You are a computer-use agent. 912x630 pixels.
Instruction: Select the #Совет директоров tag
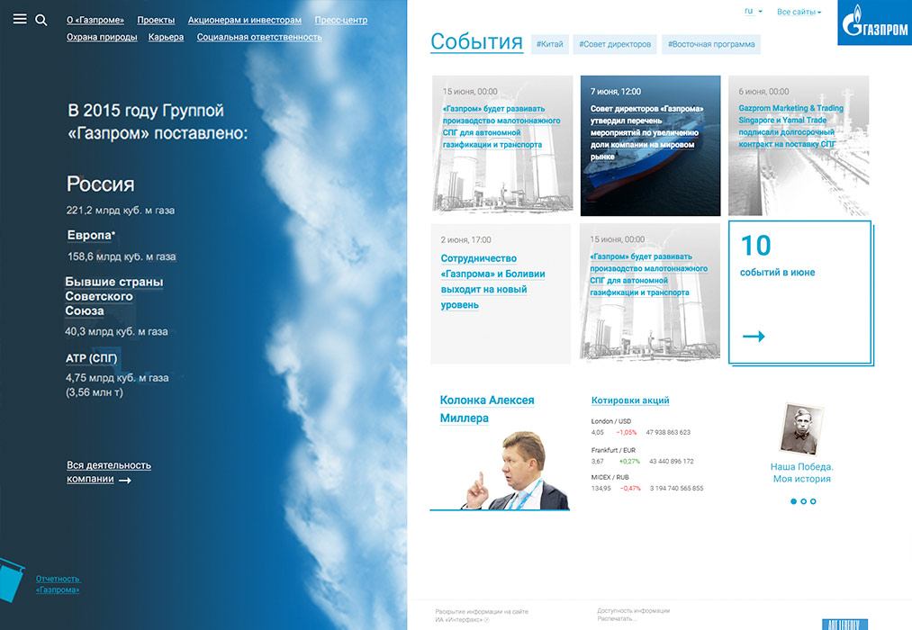614,44
